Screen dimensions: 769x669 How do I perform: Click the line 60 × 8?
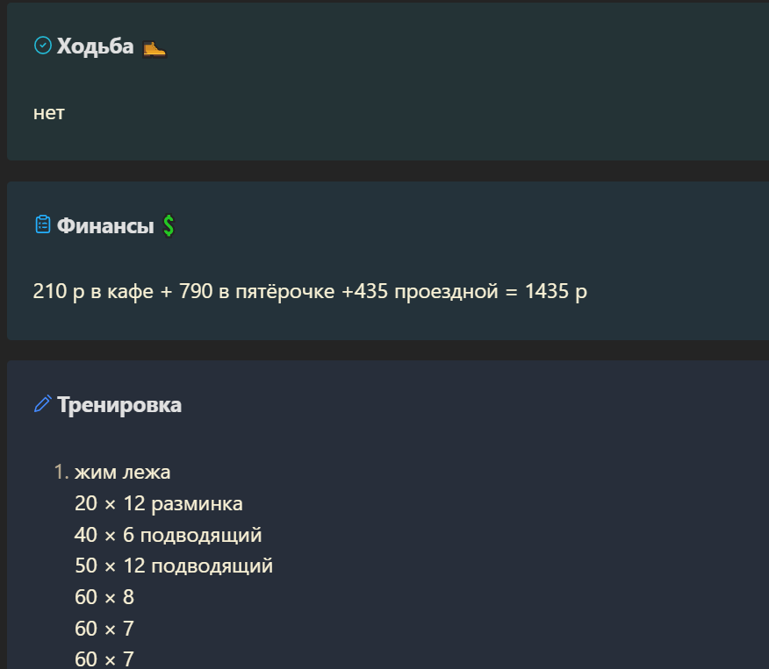[104, 597]
